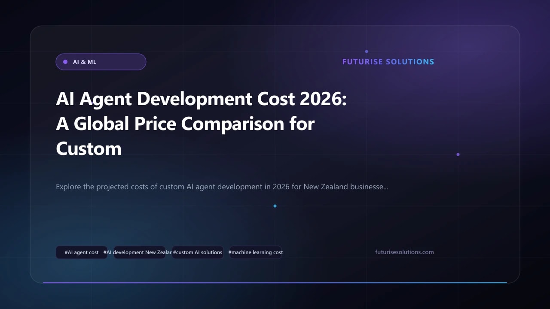
Task: Select the AI Agent Development Cost headline
Action: [201, 124]
